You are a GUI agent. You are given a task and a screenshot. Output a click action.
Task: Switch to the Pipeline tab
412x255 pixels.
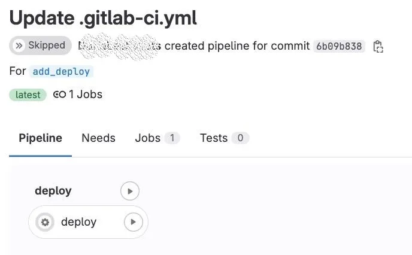(40, 138)
